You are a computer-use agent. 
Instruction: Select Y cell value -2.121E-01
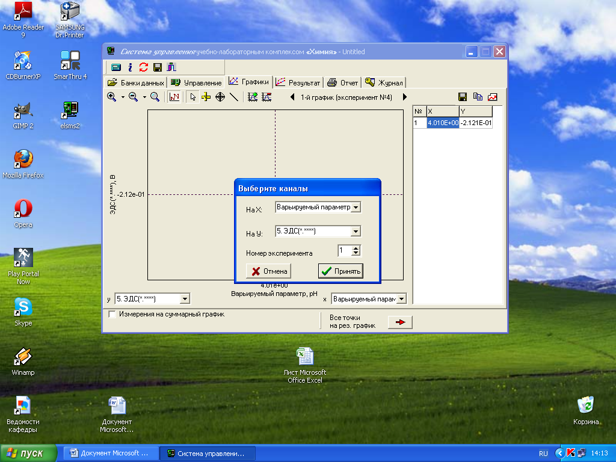pos(476,123)
